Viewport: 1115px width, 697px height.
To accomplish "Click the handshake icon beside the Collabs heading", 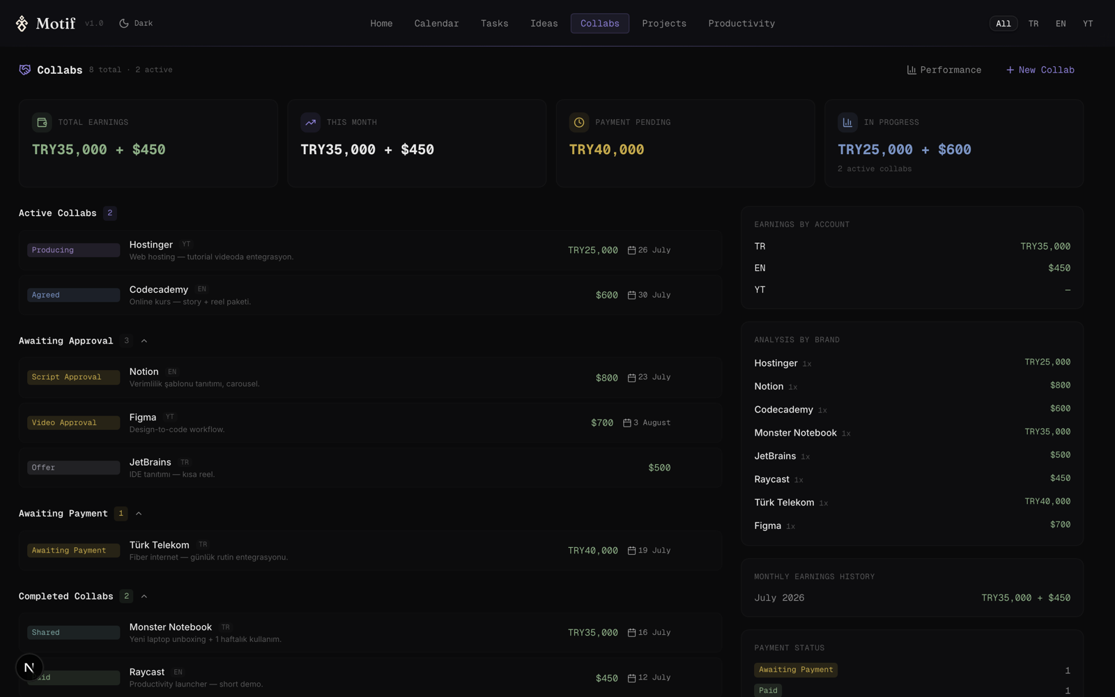I will coord(25,70).
